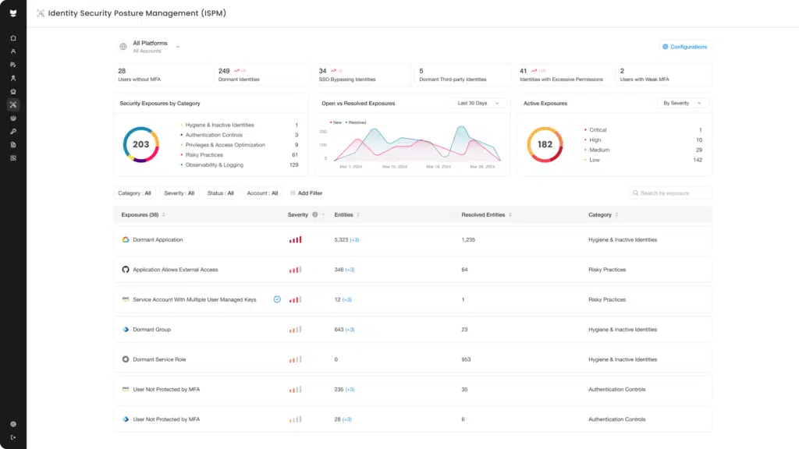Click the Severity column info icon

point(314,214)
